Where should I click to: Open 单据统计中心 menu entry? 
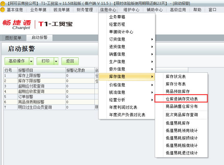(x=126, y=32)
